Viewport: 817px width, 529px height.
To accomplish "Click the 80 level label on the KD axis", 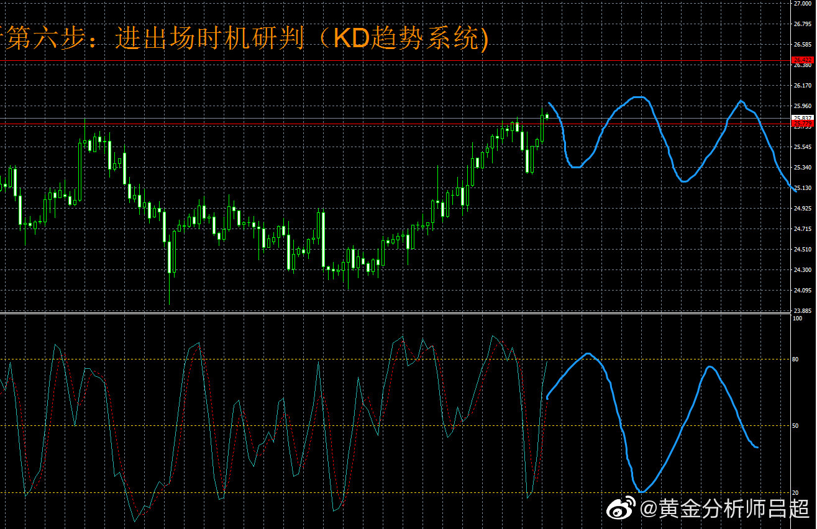I will tap(796, 359).
